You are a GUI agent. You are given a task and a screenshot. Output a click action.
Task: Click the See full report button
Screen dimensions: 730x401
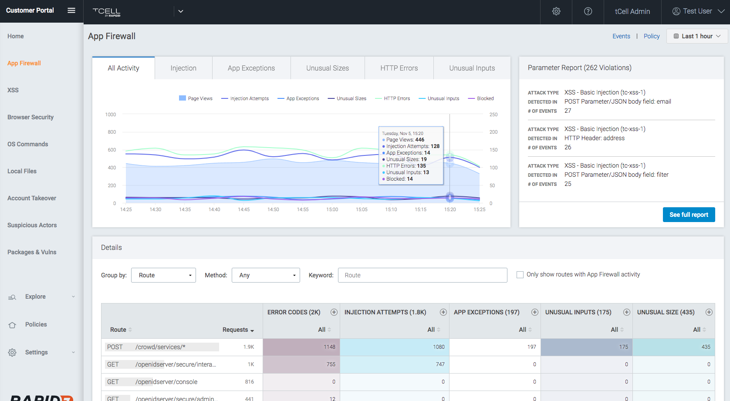coord(689,215)
